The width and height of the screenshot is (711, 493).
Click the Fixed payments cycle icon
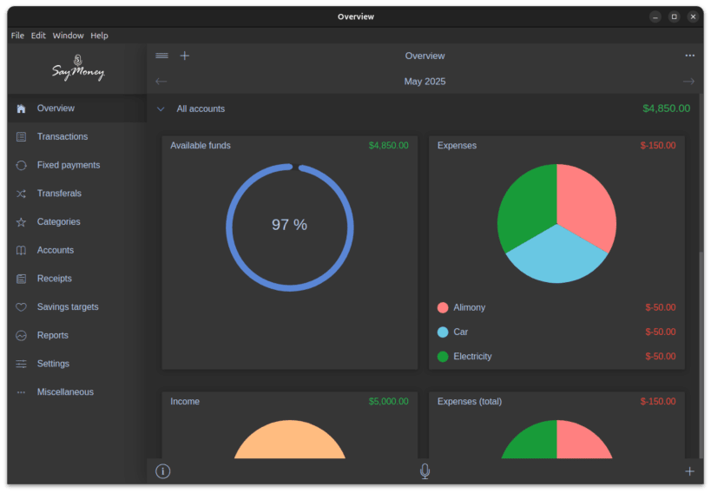[21, 165]
